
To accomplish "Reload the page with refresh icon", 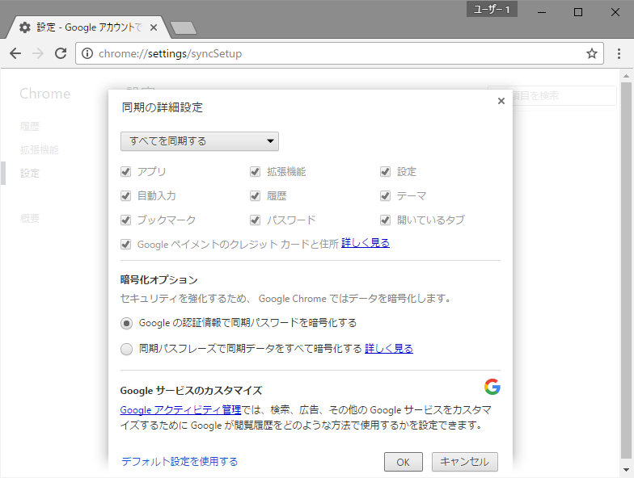I will tap(61, 53).
